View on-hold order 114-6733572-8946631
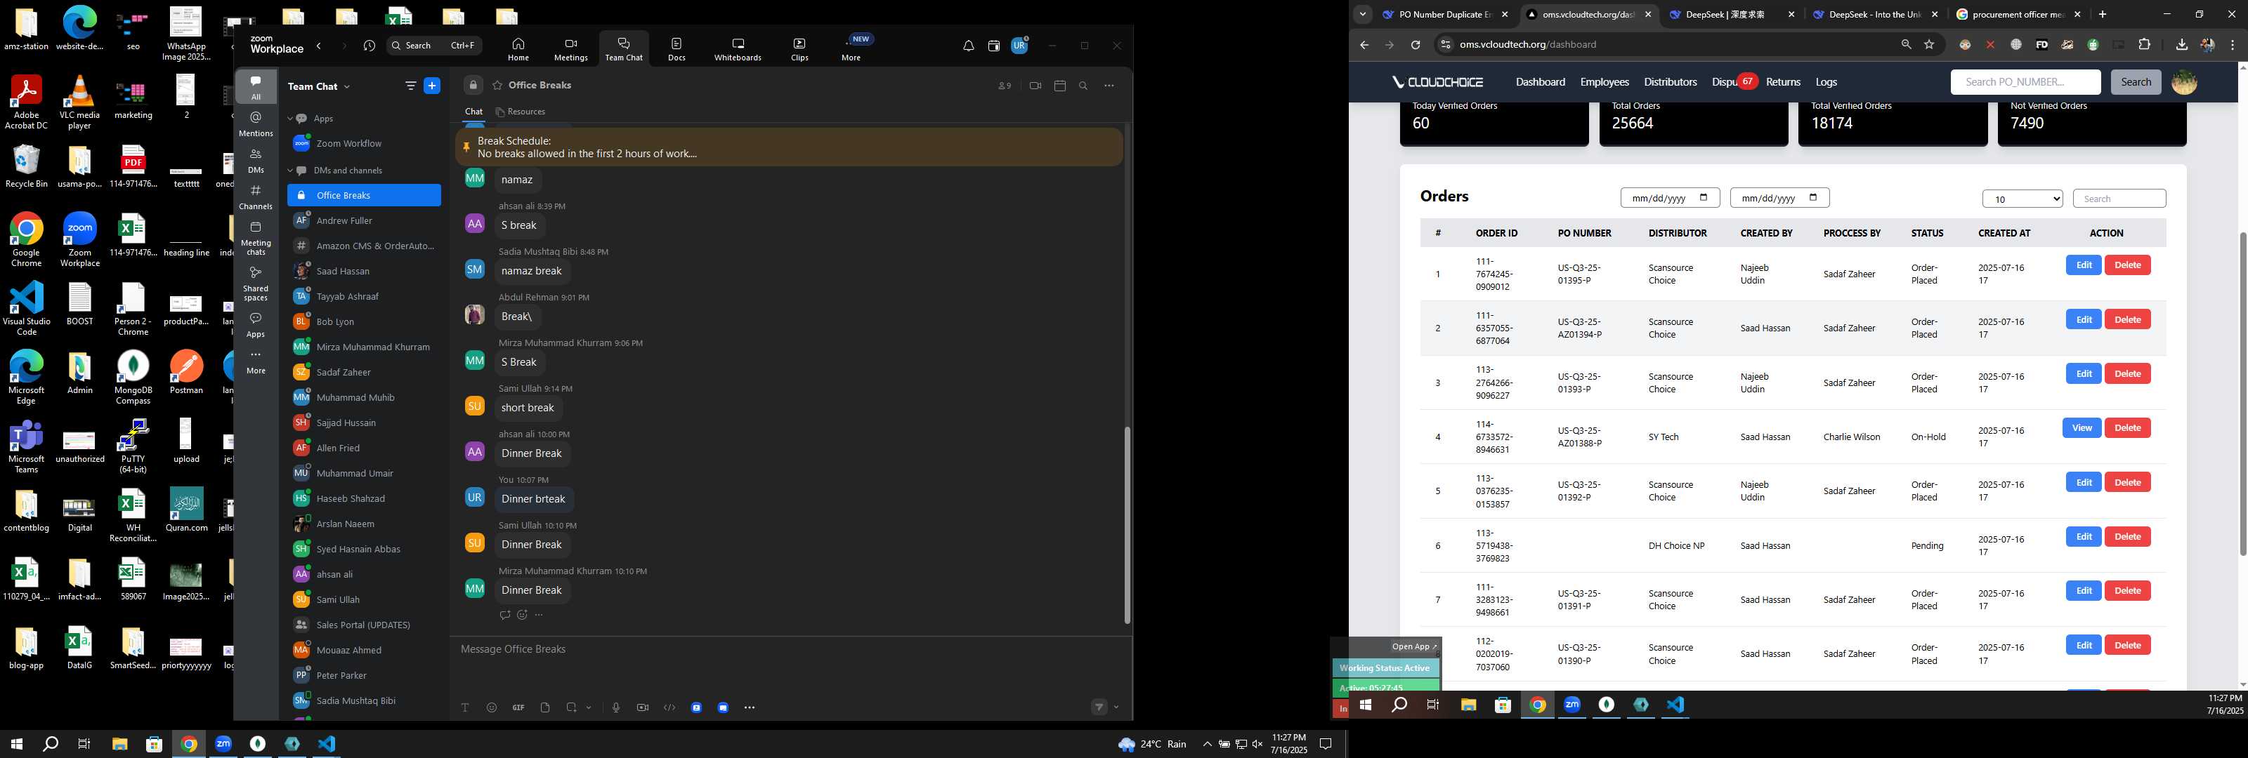The image size is (2248, 758). click(x=2082, y=428)
